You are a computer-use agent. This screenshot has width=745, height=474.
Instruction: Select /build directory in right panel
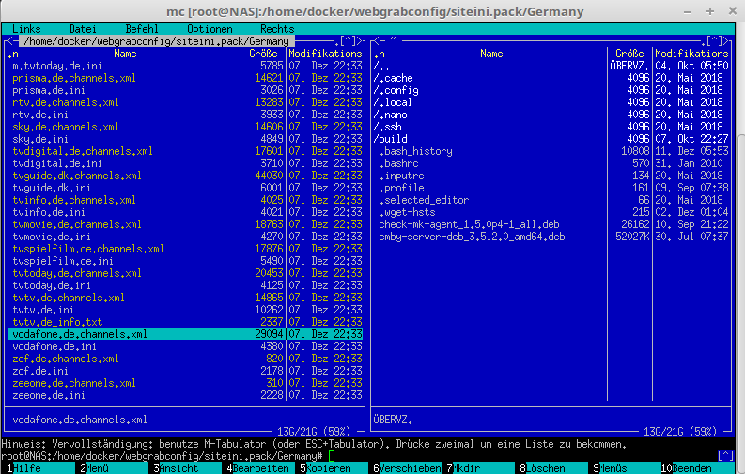point(390,139)
